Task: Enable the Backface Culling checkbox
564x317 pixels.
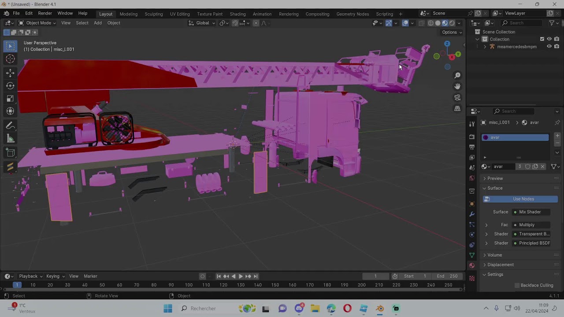Action: (517, 285)
